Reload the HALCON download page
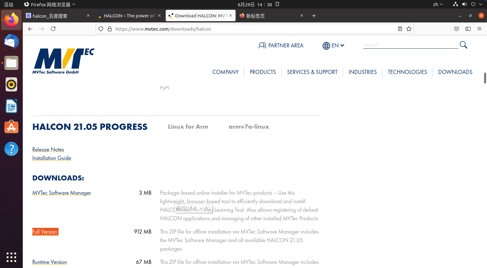This screenshot has height=268, width=487. click(53, 29)
